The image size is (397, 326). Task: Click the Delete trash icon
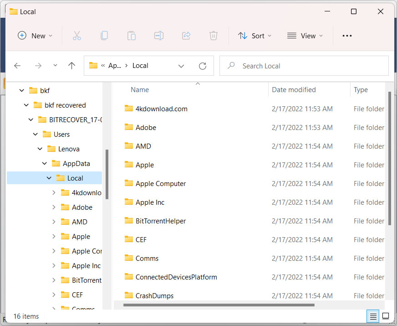[x=214, y=36]
